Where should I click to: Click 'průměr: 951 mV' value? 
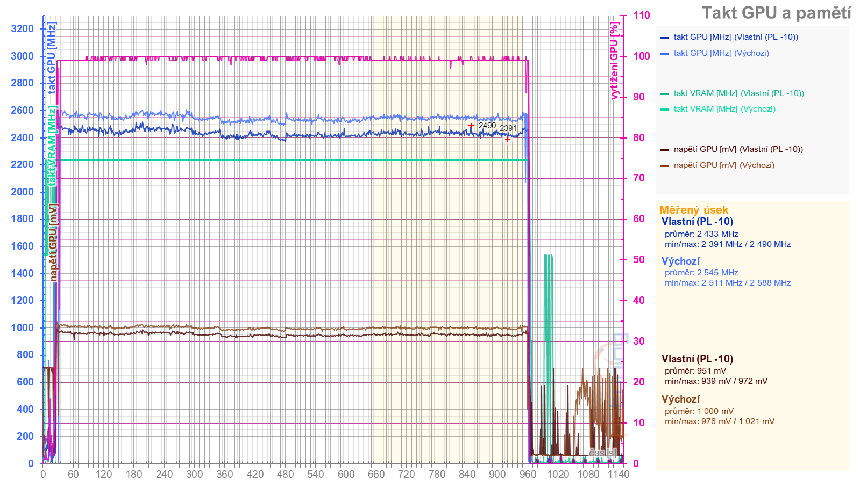coord(695,371)
